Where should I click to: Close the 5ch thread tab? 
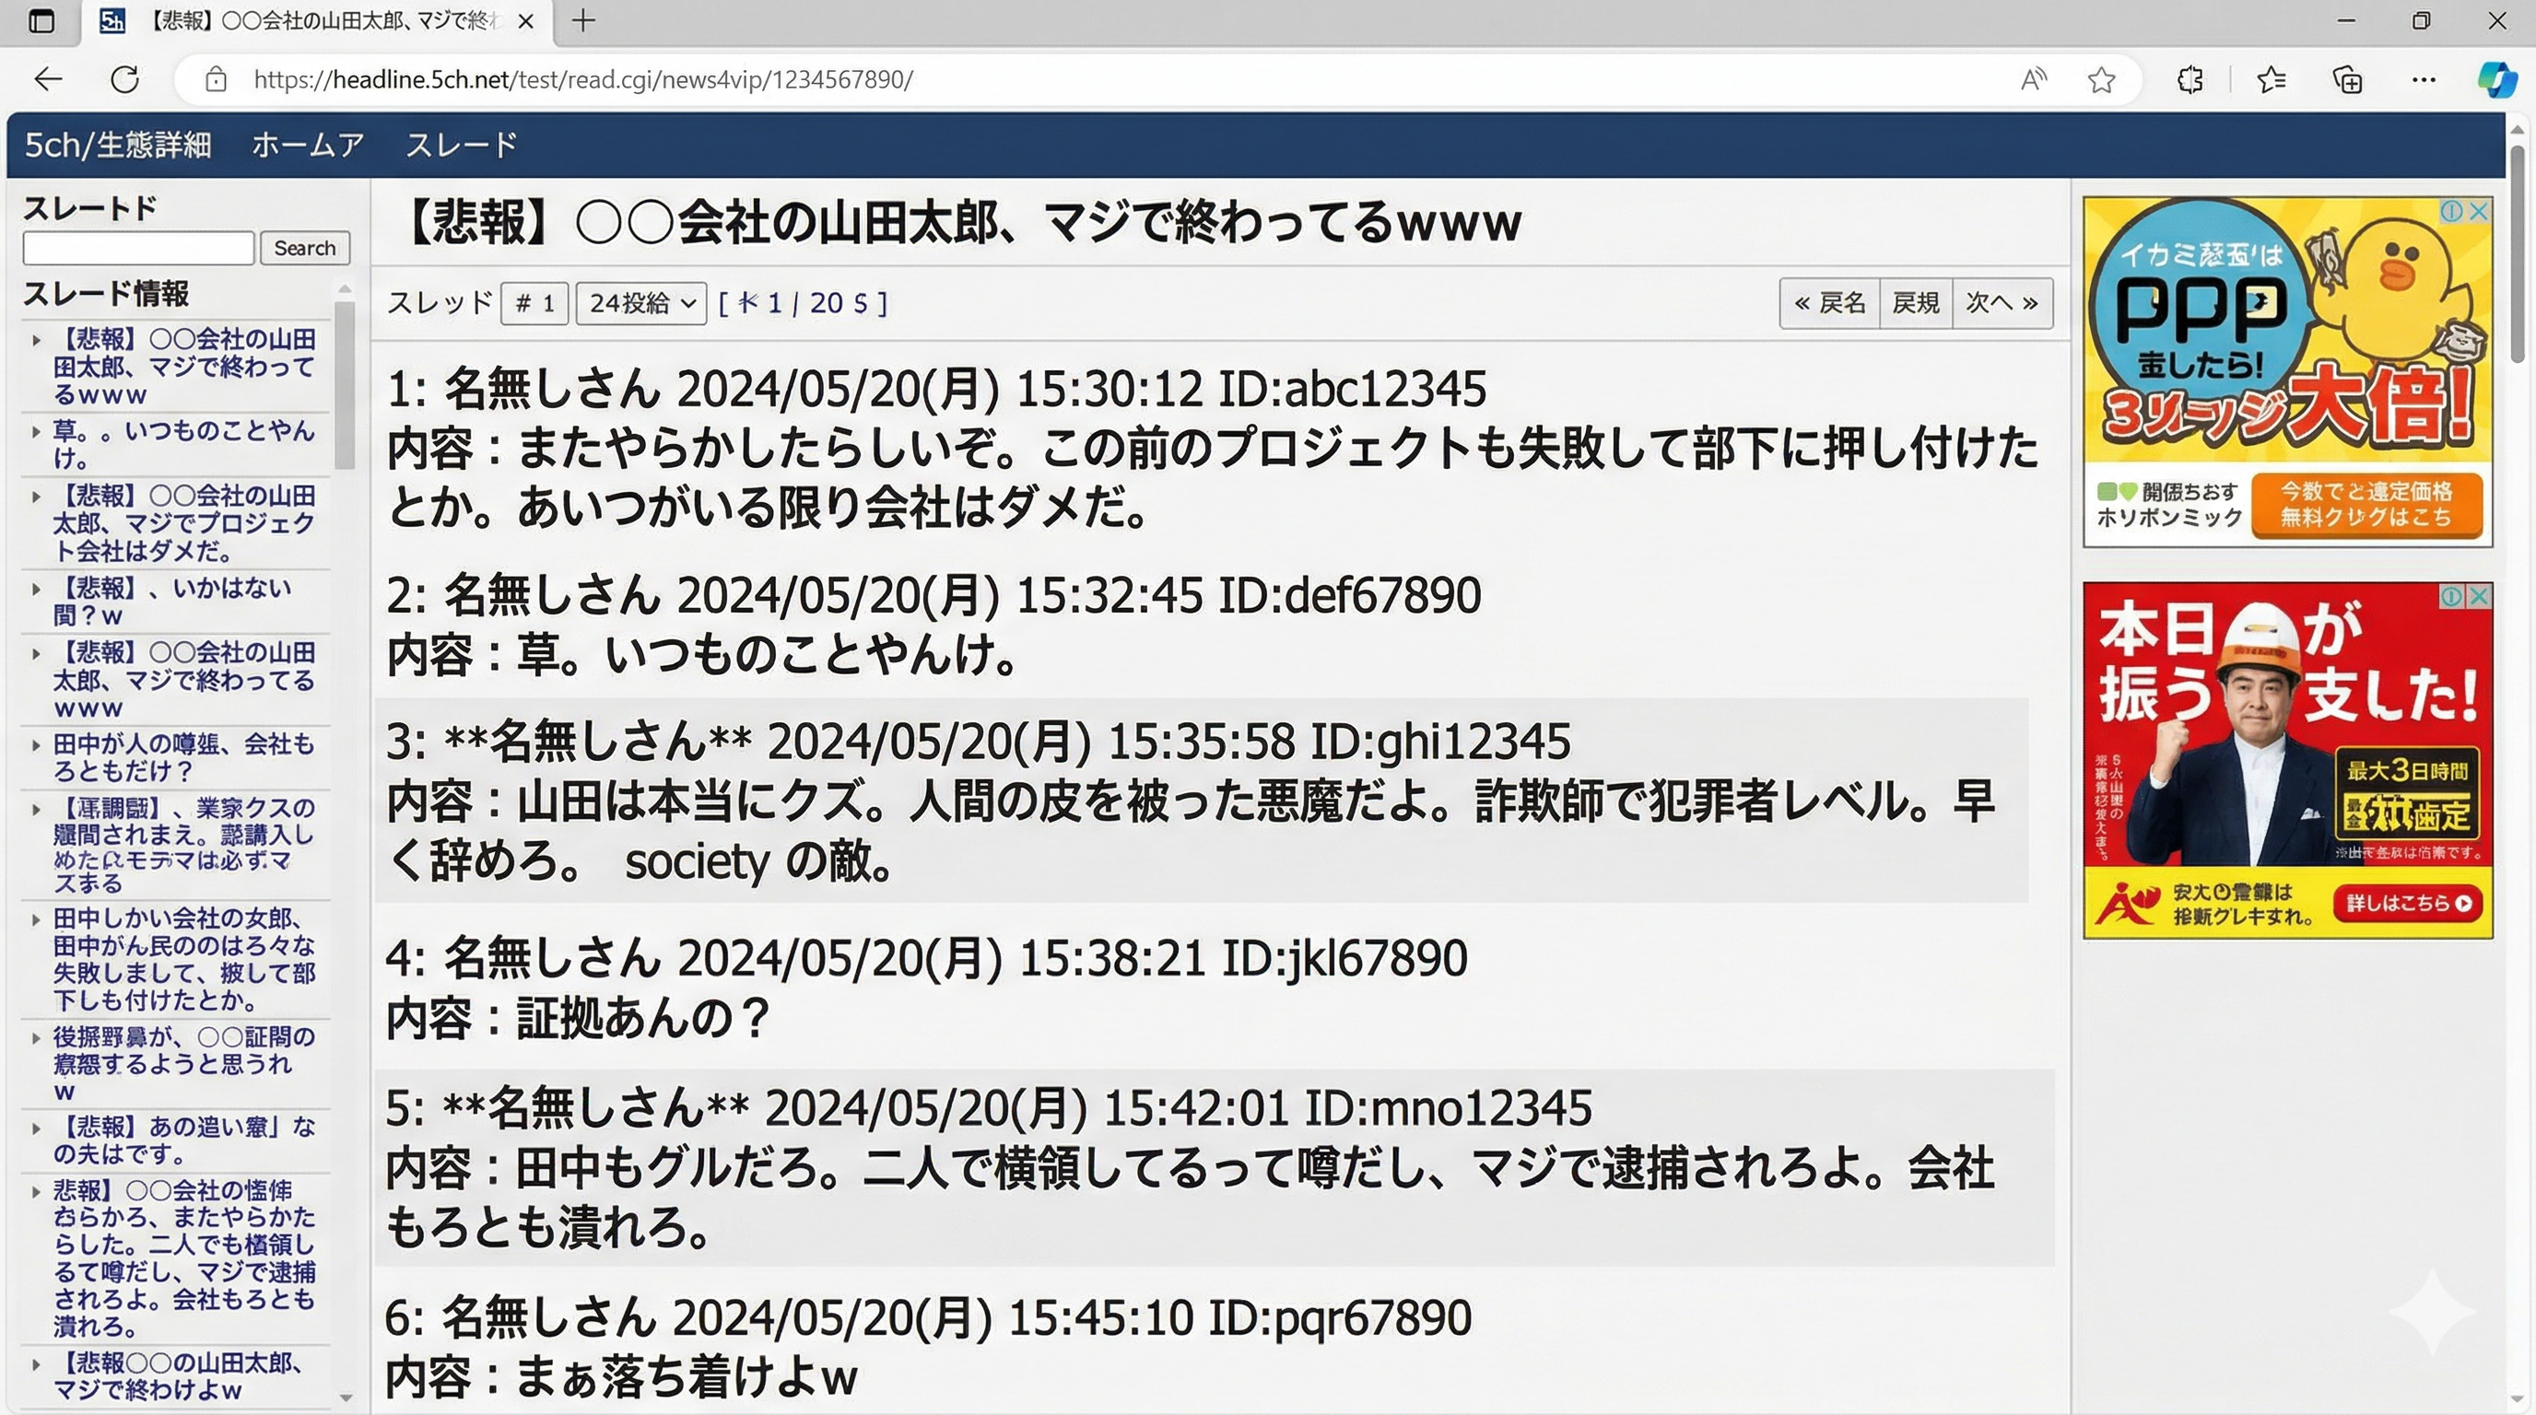click(x=525, y=20)
